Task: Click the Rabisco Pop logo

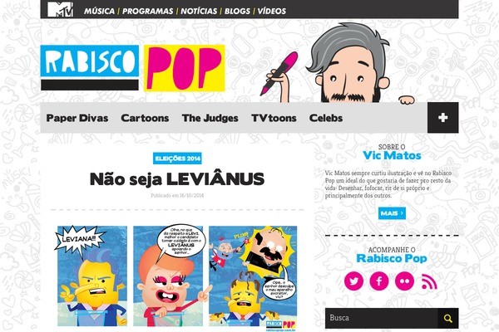Action: click(133, 68)
